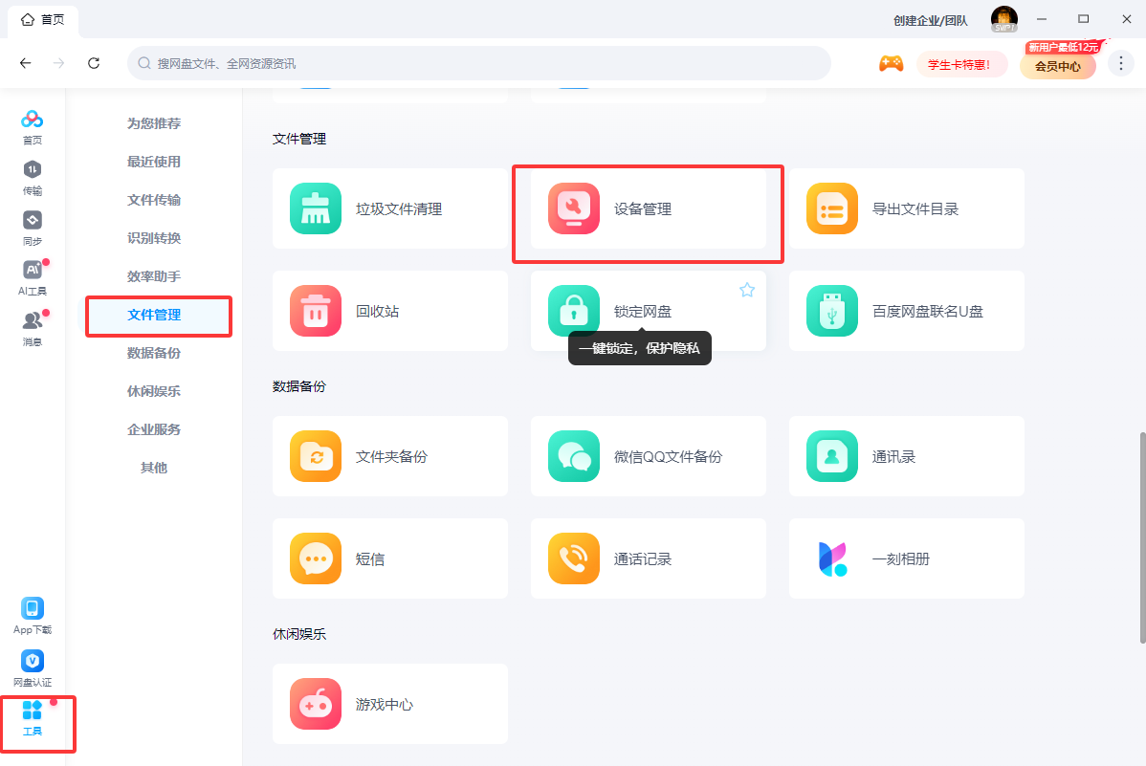Open the 回收站 recycle bin tool
This screenshot has width=1146, height=766.
pyautogui.click(x=389, y=311)
